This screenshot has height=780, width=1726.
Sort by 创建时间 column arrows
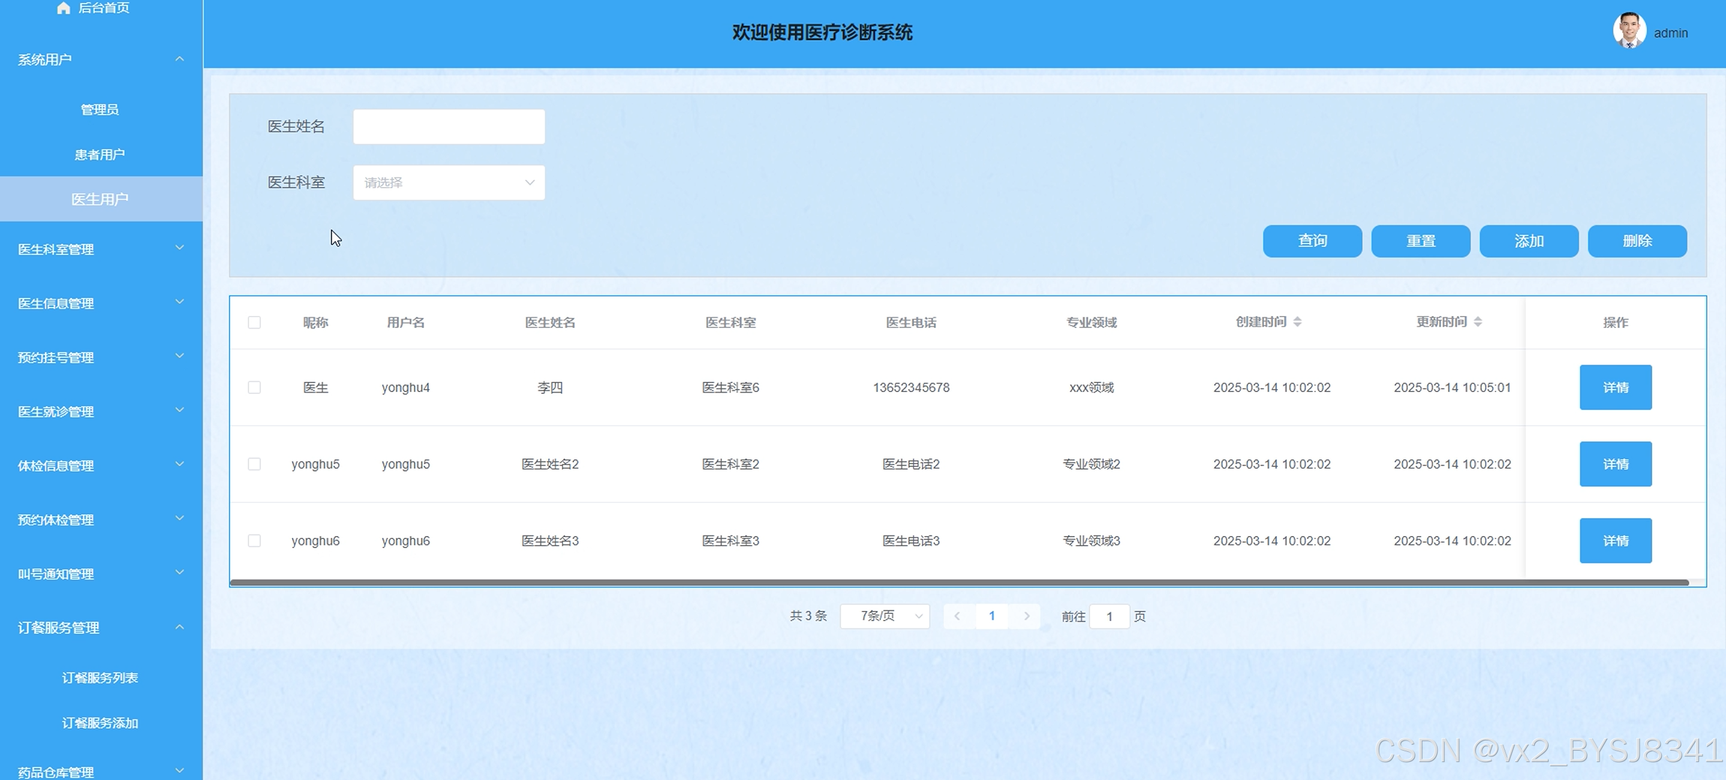1297,323
